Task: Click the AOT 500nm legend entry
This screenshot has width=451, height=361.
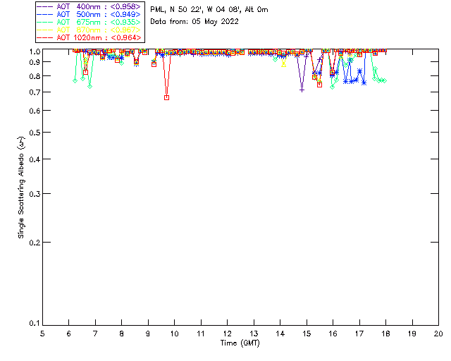Action: coord(89,14)
